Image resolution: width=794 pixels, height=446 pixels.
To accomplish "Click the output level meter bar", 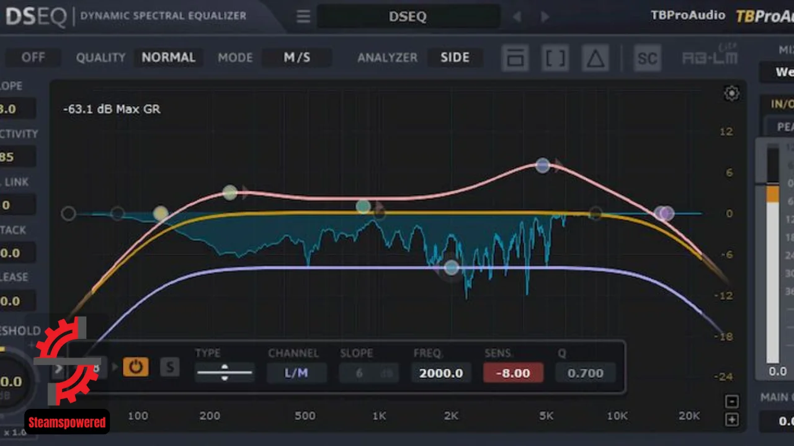I will [773, 255].
